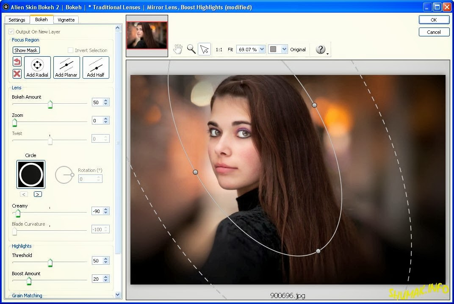This screenshot has width=454, height=304.
Task: Click the top-right focus ellipse handle
Action: click(x=314, y=105)
